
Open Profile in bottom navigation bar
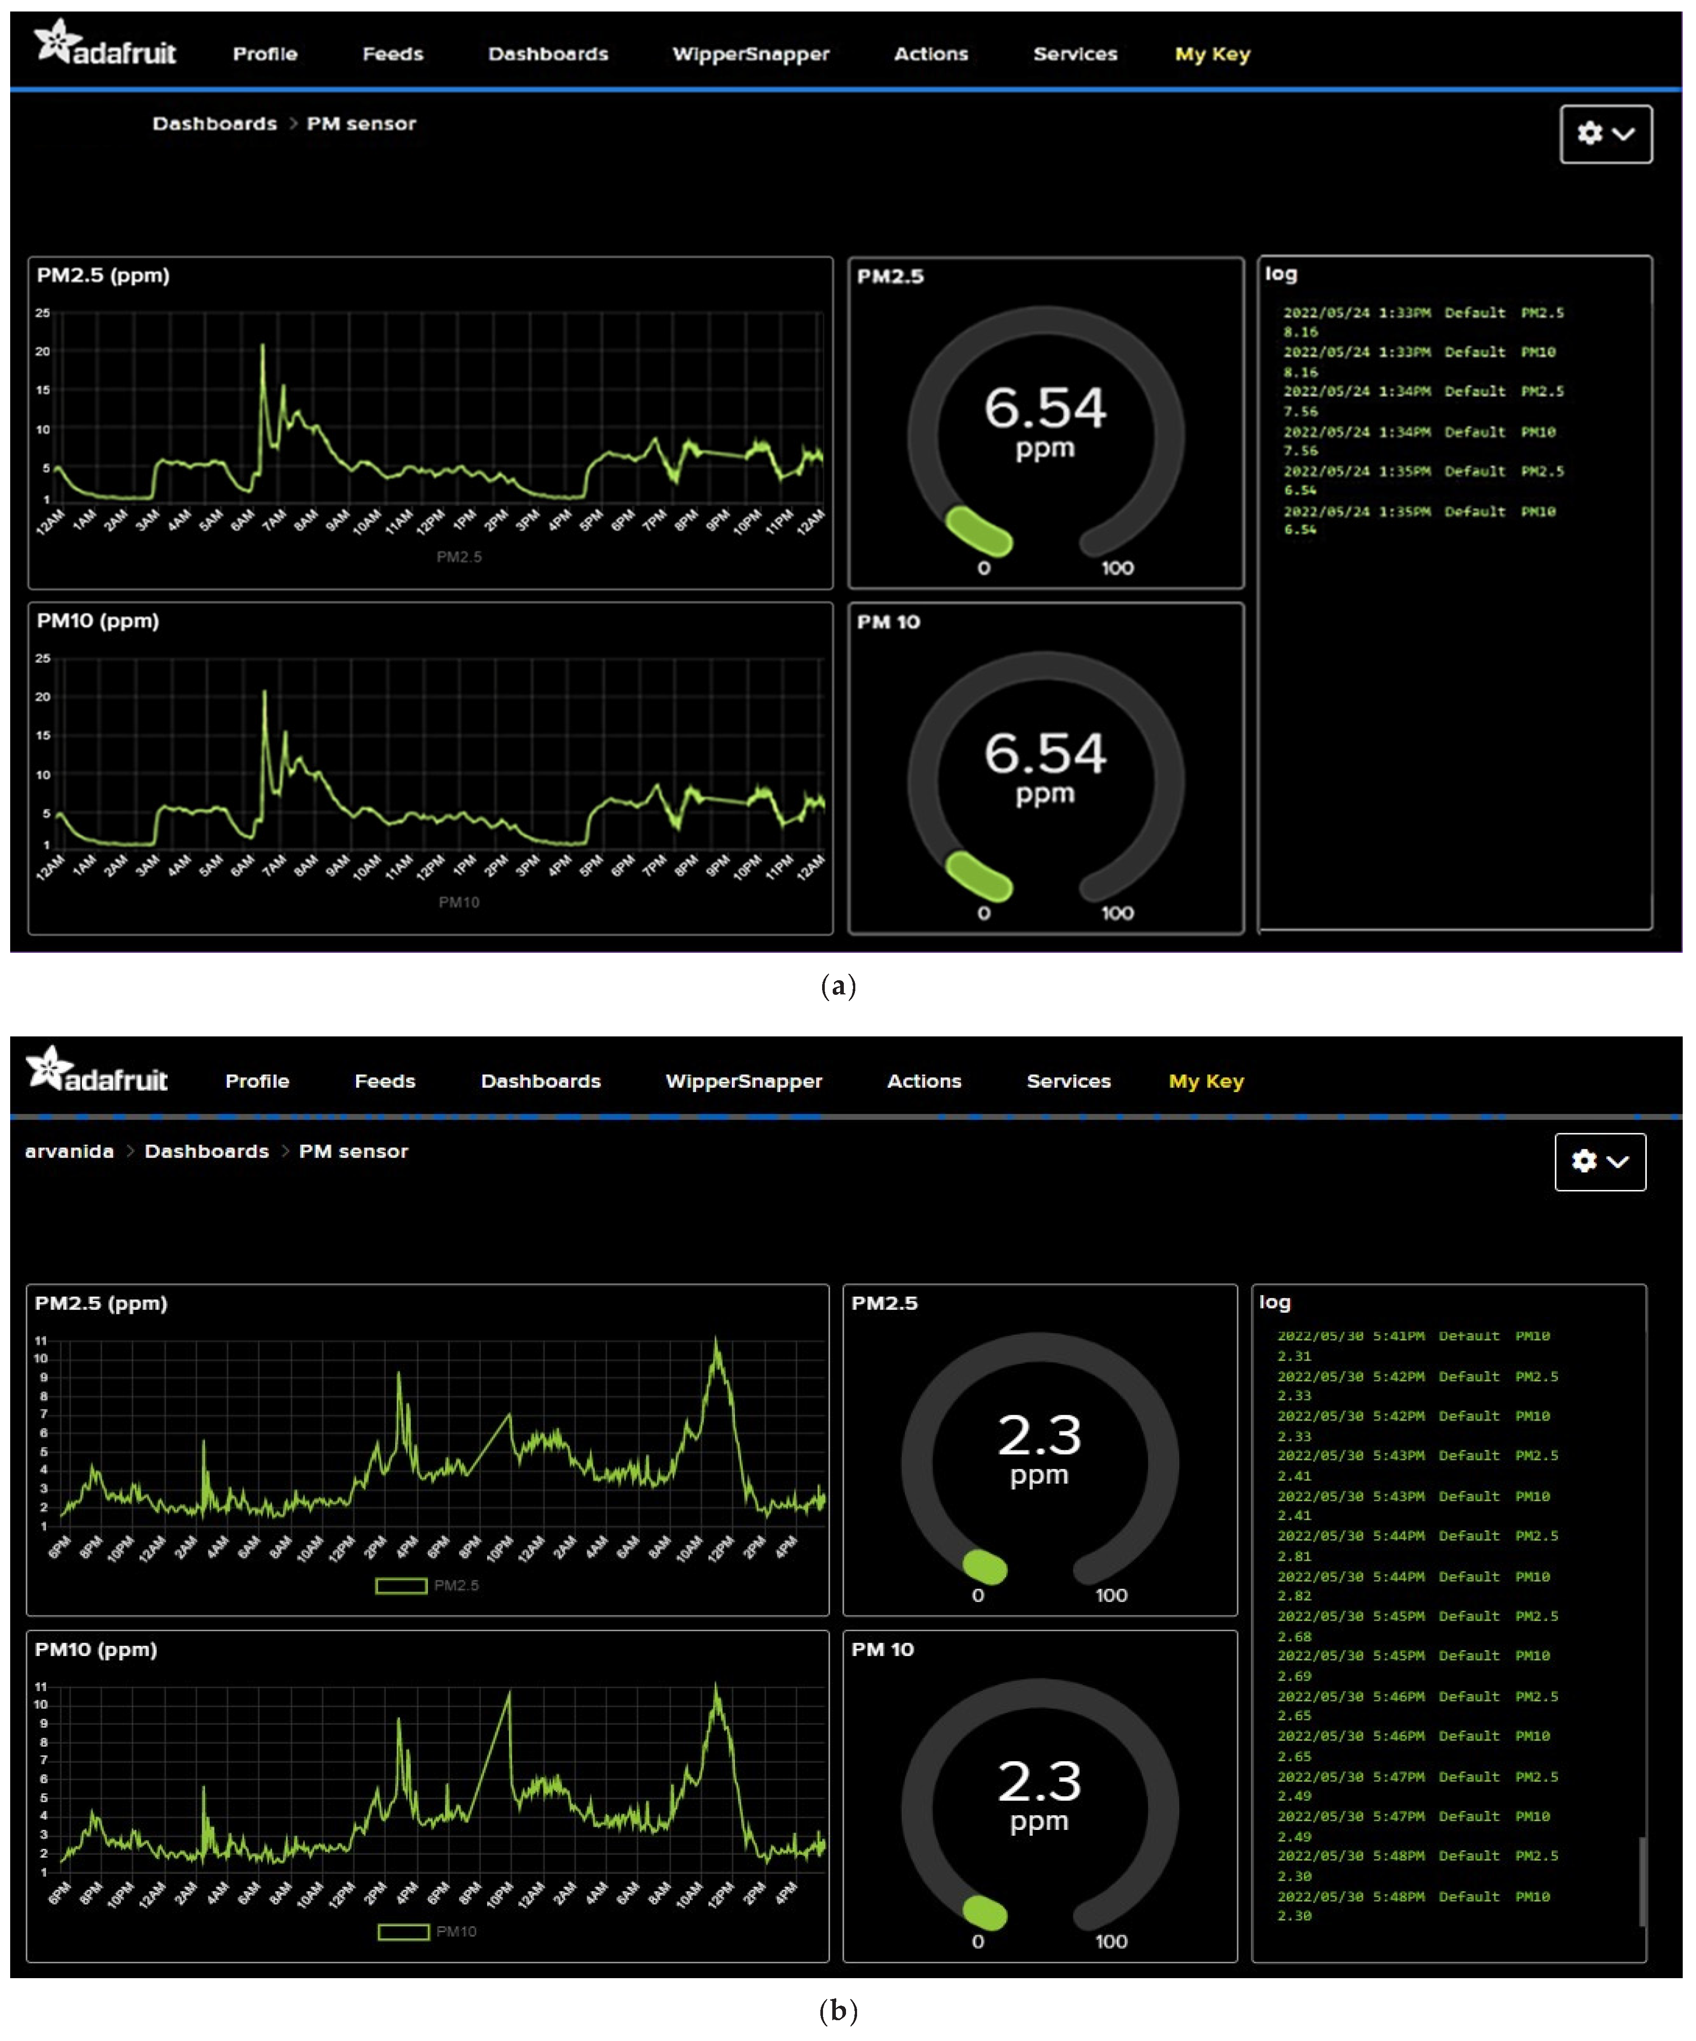tap(258, 1082)
